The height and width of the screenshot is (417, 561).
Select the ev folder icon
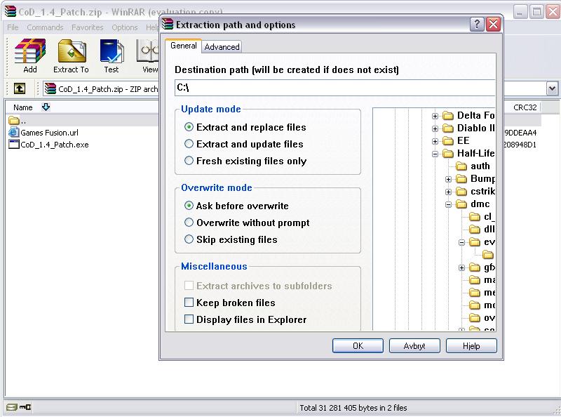point(475,242)
